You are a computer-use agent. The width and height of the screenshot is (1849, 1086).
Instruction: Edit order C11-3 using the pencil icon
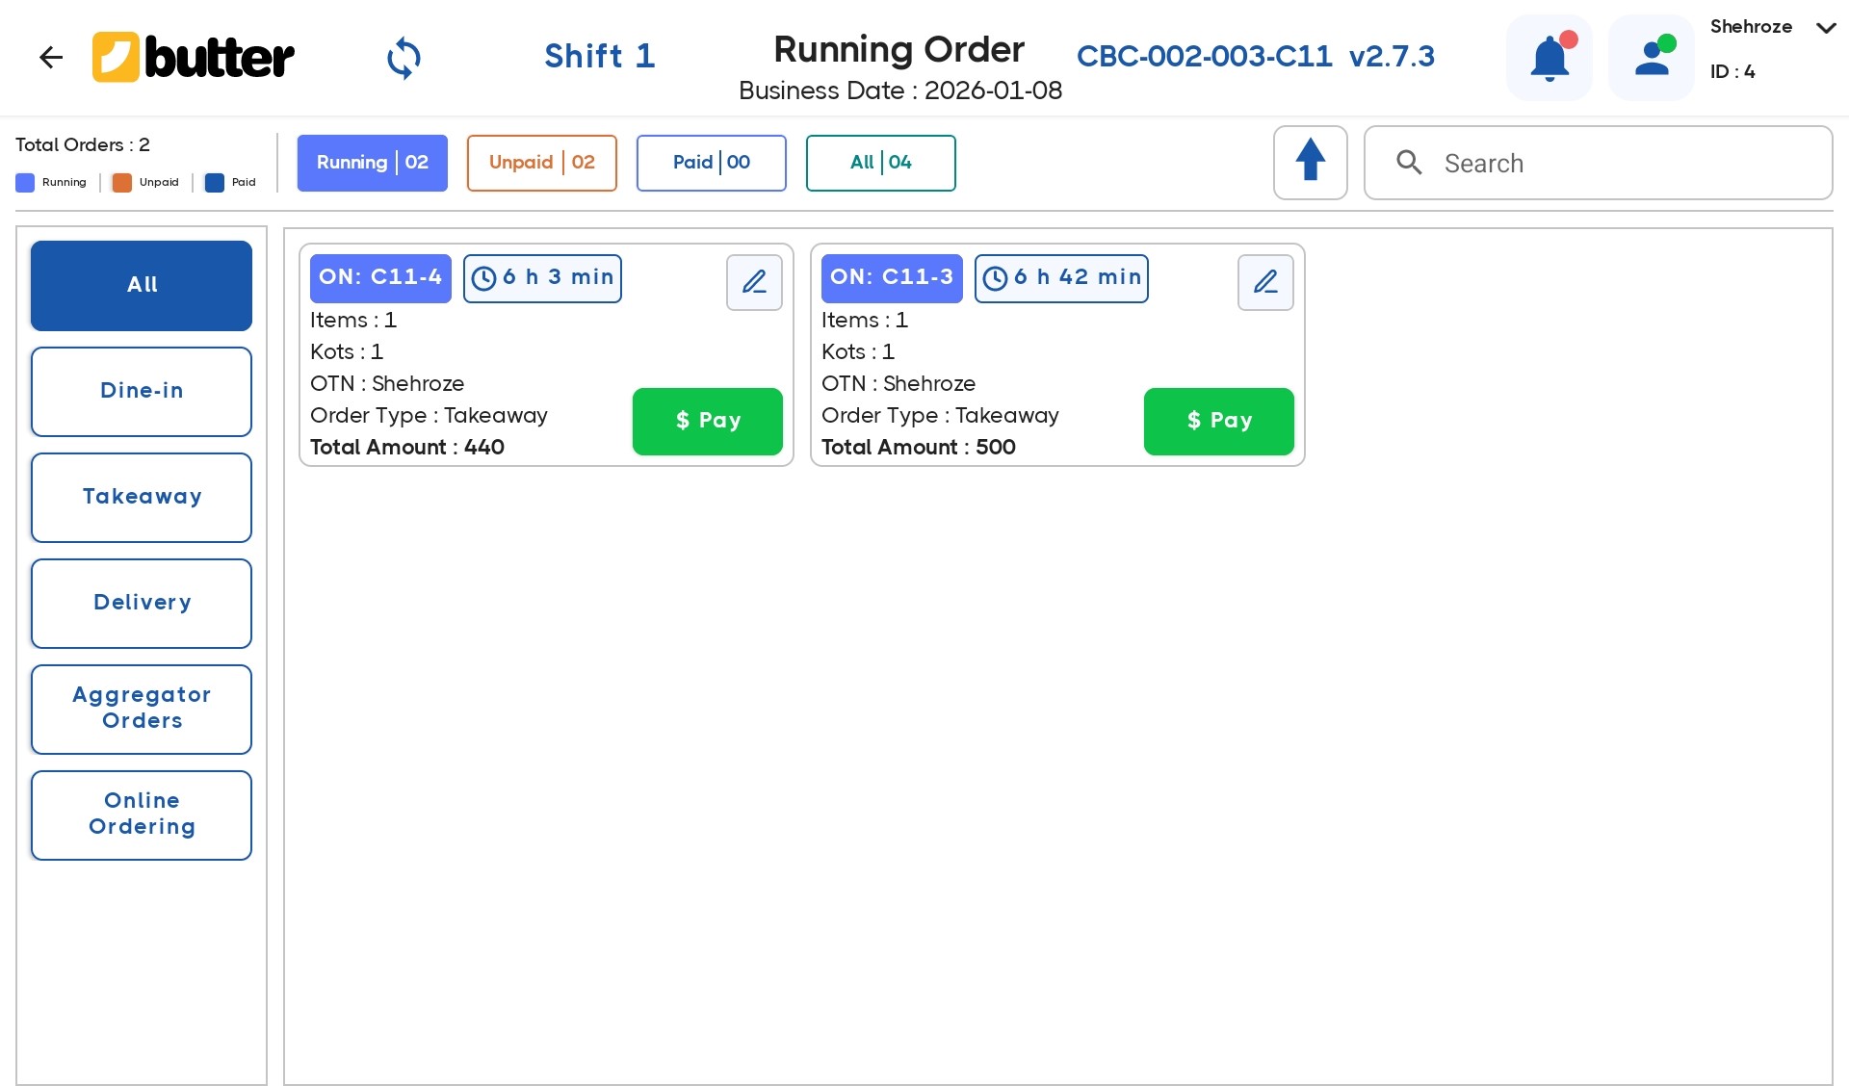pyautogui.click(x=1265, y=282)
